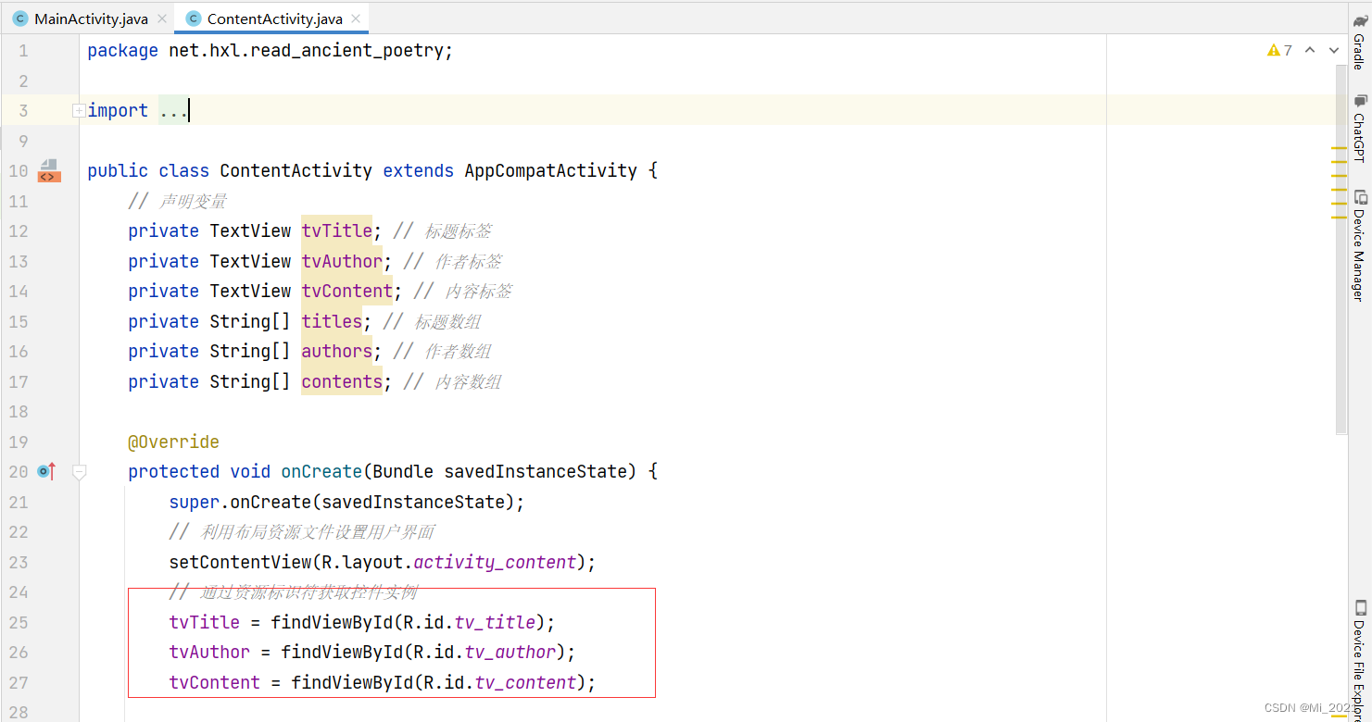Open the Device Manager panel
This screenshot has height=722, width=1372.
[1359, 245]
